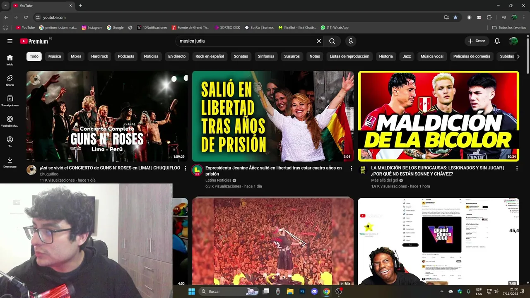Open the Windows Start menu
This screenshot has width=530, height=298.
click(192, 291)
